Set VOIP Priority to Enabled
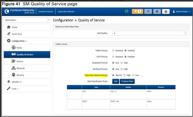The width and height of the screenshot is (193, 117). pyautogui.click(x=125, y=57)
